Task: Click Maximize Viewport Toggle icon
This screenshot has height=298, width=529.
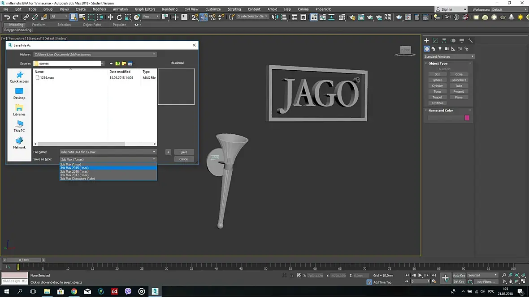Action: point(523,281)
